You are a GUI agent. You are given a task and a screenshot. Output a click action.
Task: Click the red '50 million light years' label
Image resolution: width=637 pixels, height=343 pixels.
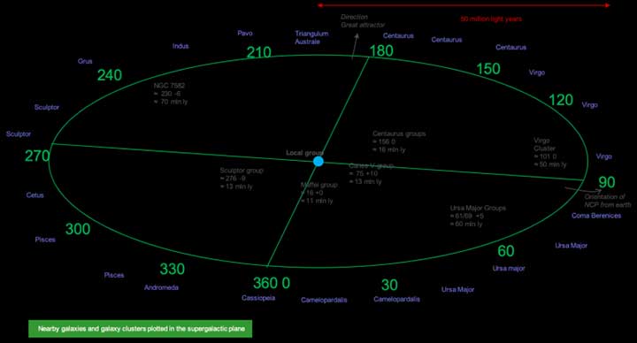pyautogui.click(x=491, y=19)
